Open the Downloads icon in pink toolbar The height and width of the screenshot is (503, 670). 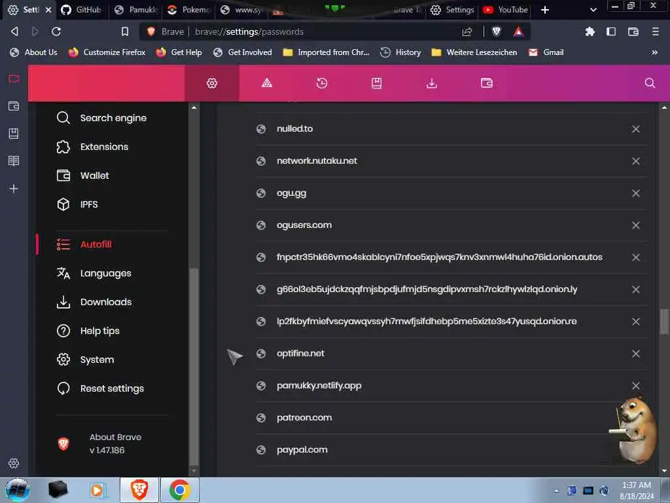point(432,83)
